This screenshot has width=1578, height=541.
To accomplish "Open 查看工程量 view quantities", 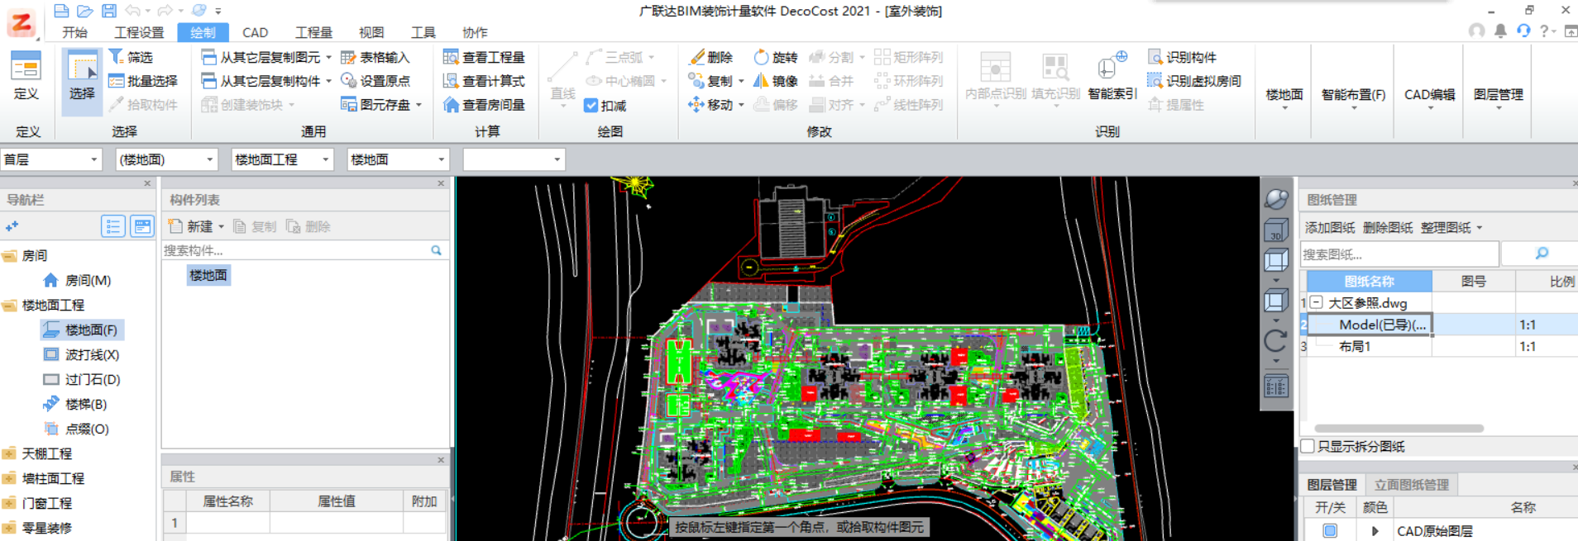I will click(484, 57).
